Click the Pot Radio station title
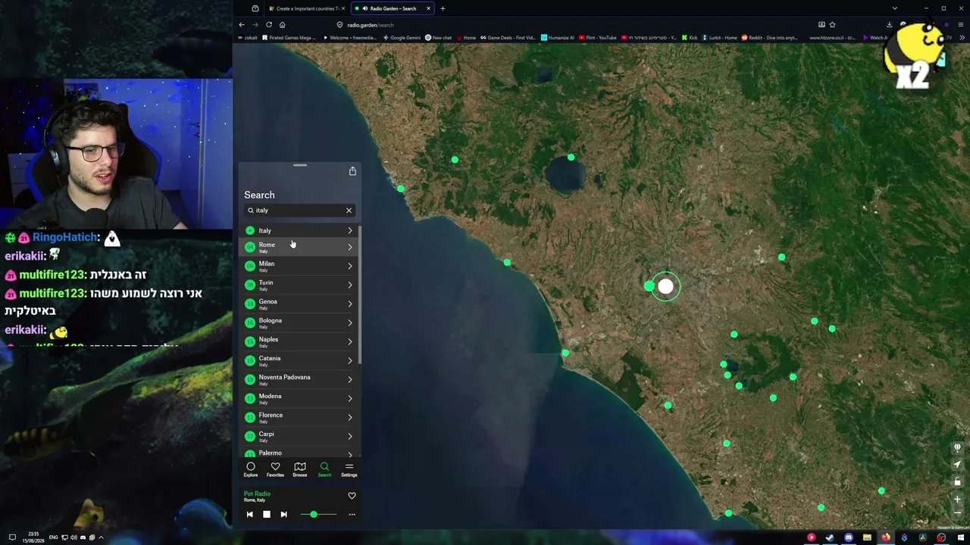This screenshot has width=970, height=545. coord(257,494)
